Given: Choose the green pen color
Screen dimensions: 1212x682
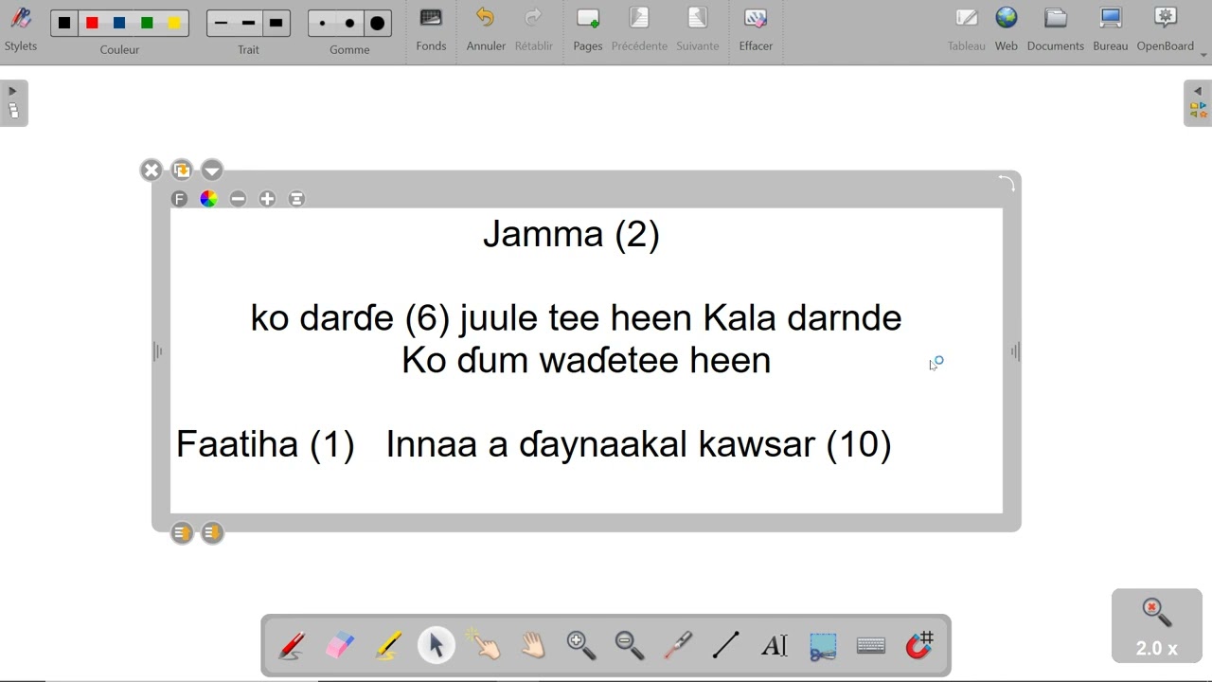Looking at the screenshot, I should (x=147, y=24).
